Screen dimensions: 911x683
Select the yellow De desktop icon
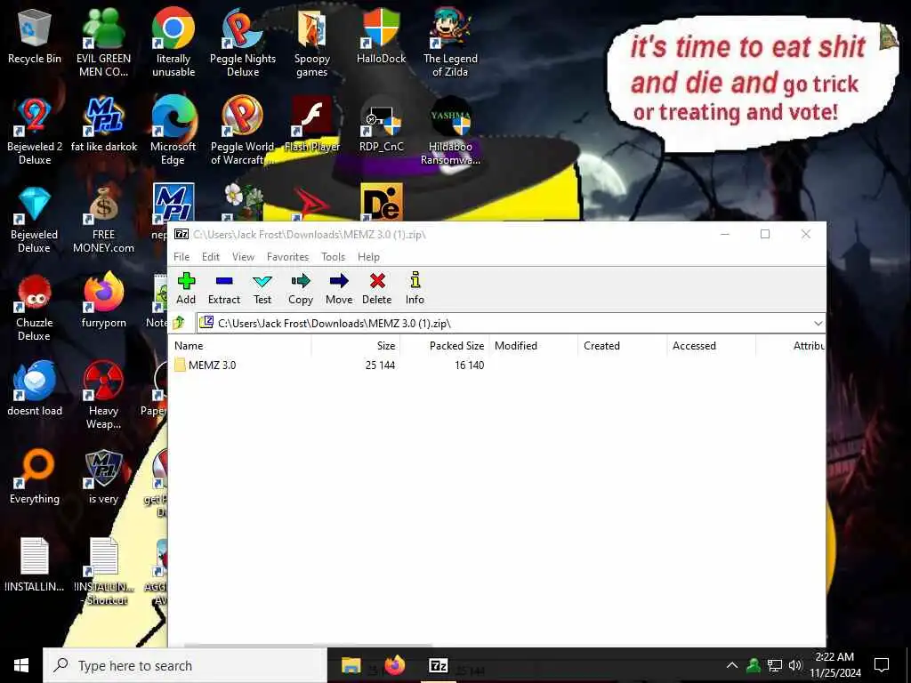pyautogui.click(x=381, y=202)
